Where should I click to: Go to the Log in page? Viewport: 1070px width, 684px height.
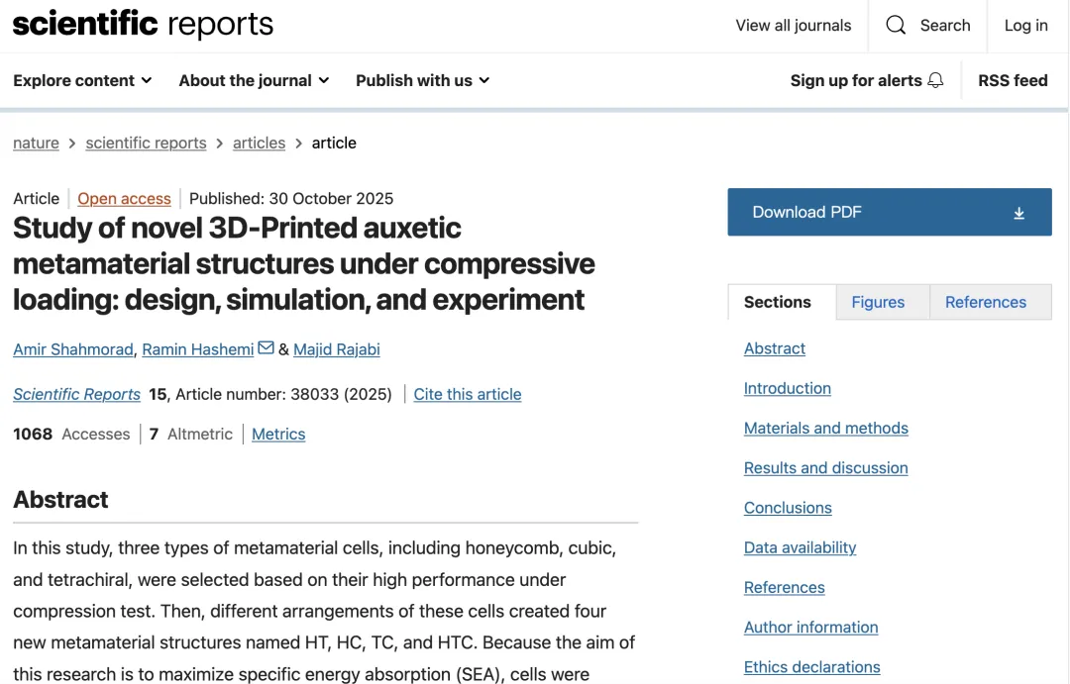point(1025,25)
